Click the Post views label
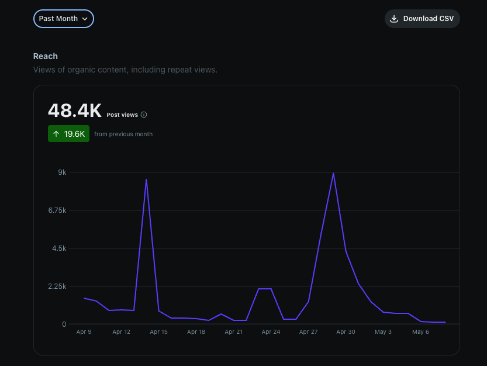487x366 pixels. click(122, 115)
